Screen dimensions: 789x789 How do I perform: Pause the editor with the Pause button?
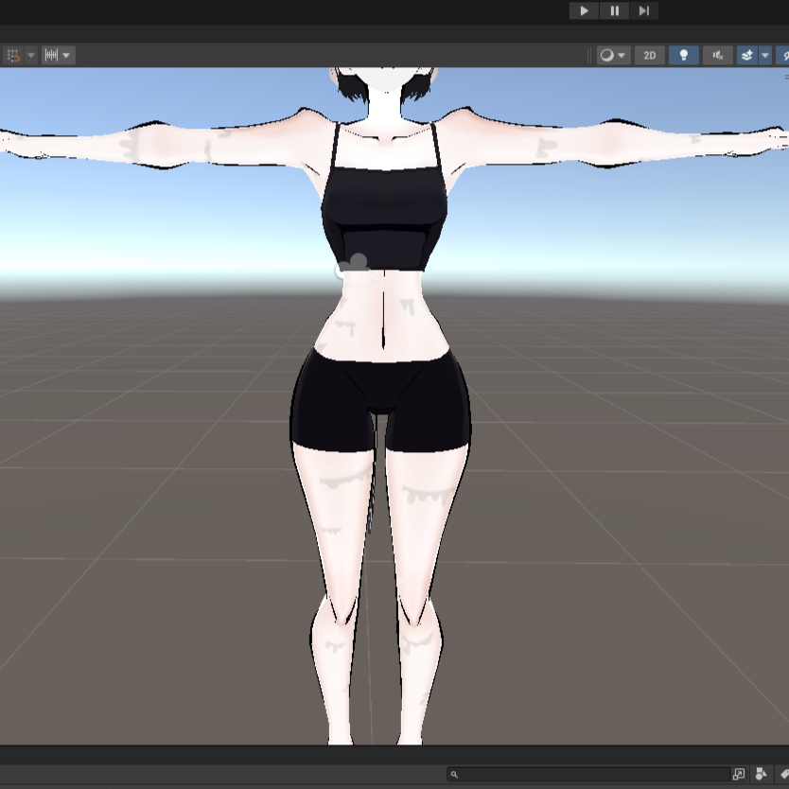pos(614,10)
